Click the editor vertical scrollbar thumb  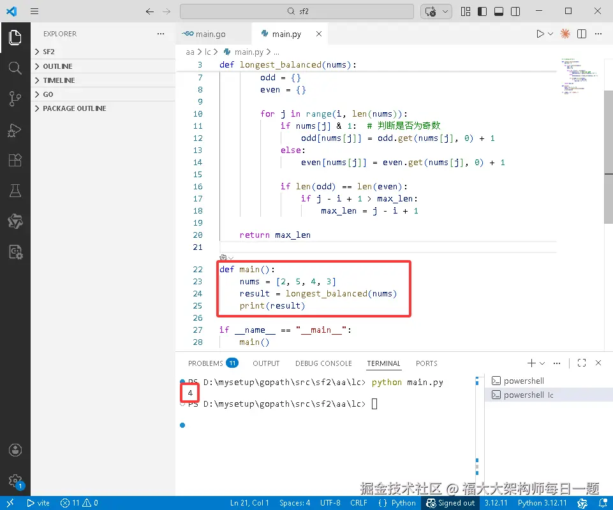(609, 157)
